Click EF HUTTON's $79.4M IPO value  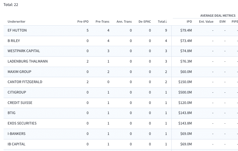[186, 30]
